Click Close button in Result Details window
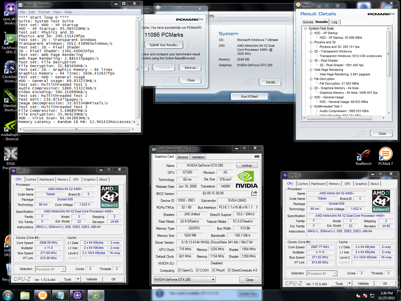 pyautogui.click(x=382, y=134)
